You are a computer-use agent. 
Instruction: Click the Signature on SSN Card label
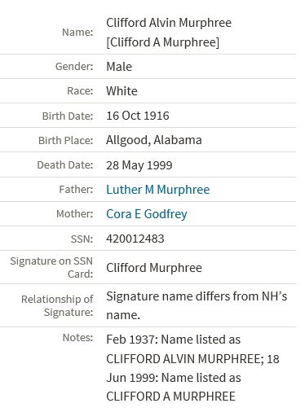(x=51, y=268)
